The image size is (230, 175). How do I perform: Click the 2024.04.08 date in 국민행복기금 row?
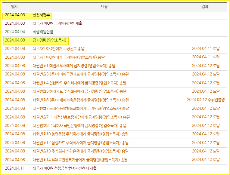click(x=15, y=160)
